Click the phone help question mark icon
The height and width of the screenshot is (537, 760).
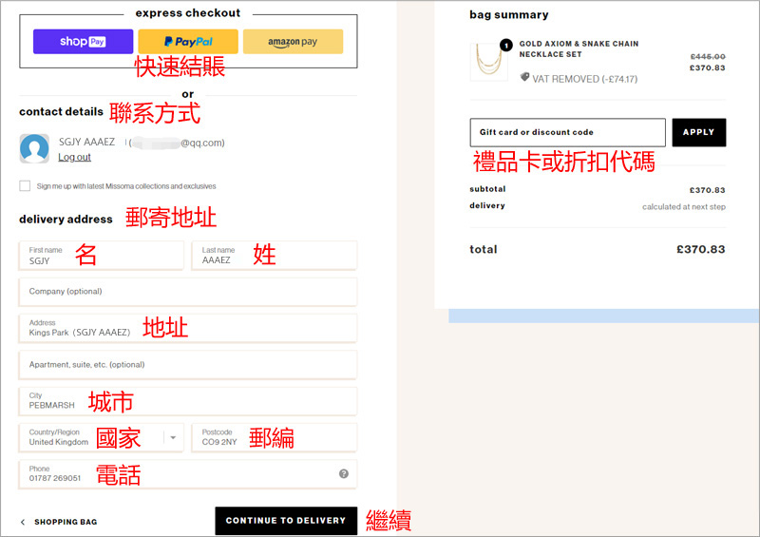[344, 473]
